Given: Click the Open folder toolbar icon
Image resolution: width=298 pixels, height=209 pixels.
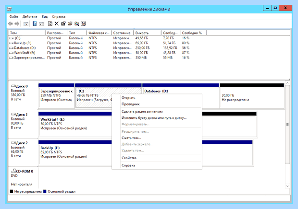Looking at the screenshot, I should tap(70, 23).
